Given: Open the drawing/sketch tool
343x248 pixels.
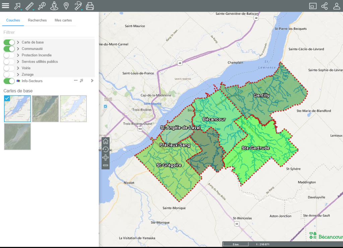Looking at the screenshot, I should point(78,6).
